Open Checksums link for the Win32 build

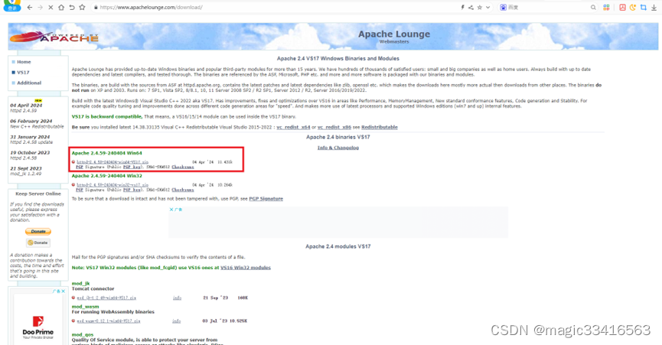(x=183, y=190)
